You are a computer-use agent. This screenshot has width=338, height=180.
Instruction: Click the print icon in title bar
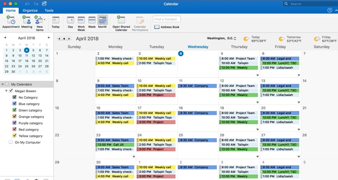point(44,4)
